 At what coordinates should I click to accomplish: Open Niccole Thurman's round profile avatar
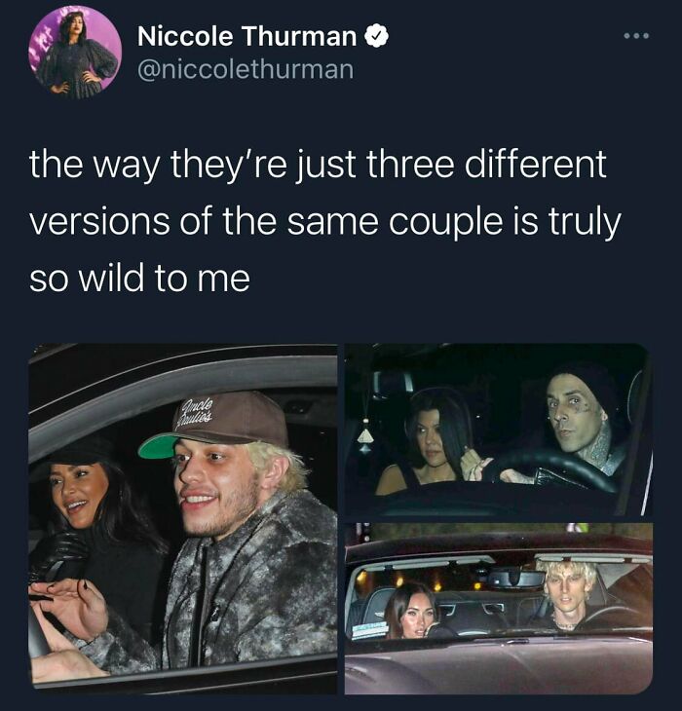75,53
